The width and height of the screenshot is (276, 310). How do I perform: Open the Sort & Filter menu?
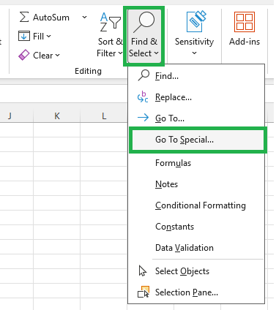(x=110, y=35)
